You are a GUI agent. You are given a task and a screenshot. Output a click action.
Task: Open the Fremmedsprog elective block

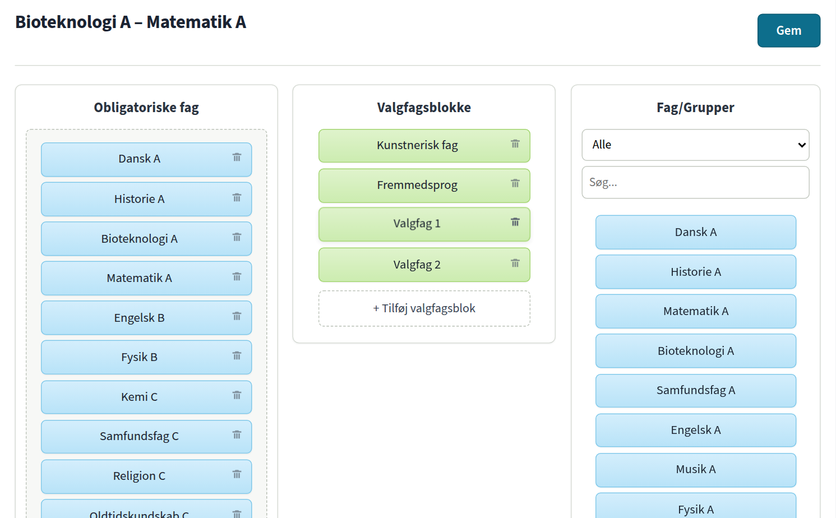tap(424, 186)
